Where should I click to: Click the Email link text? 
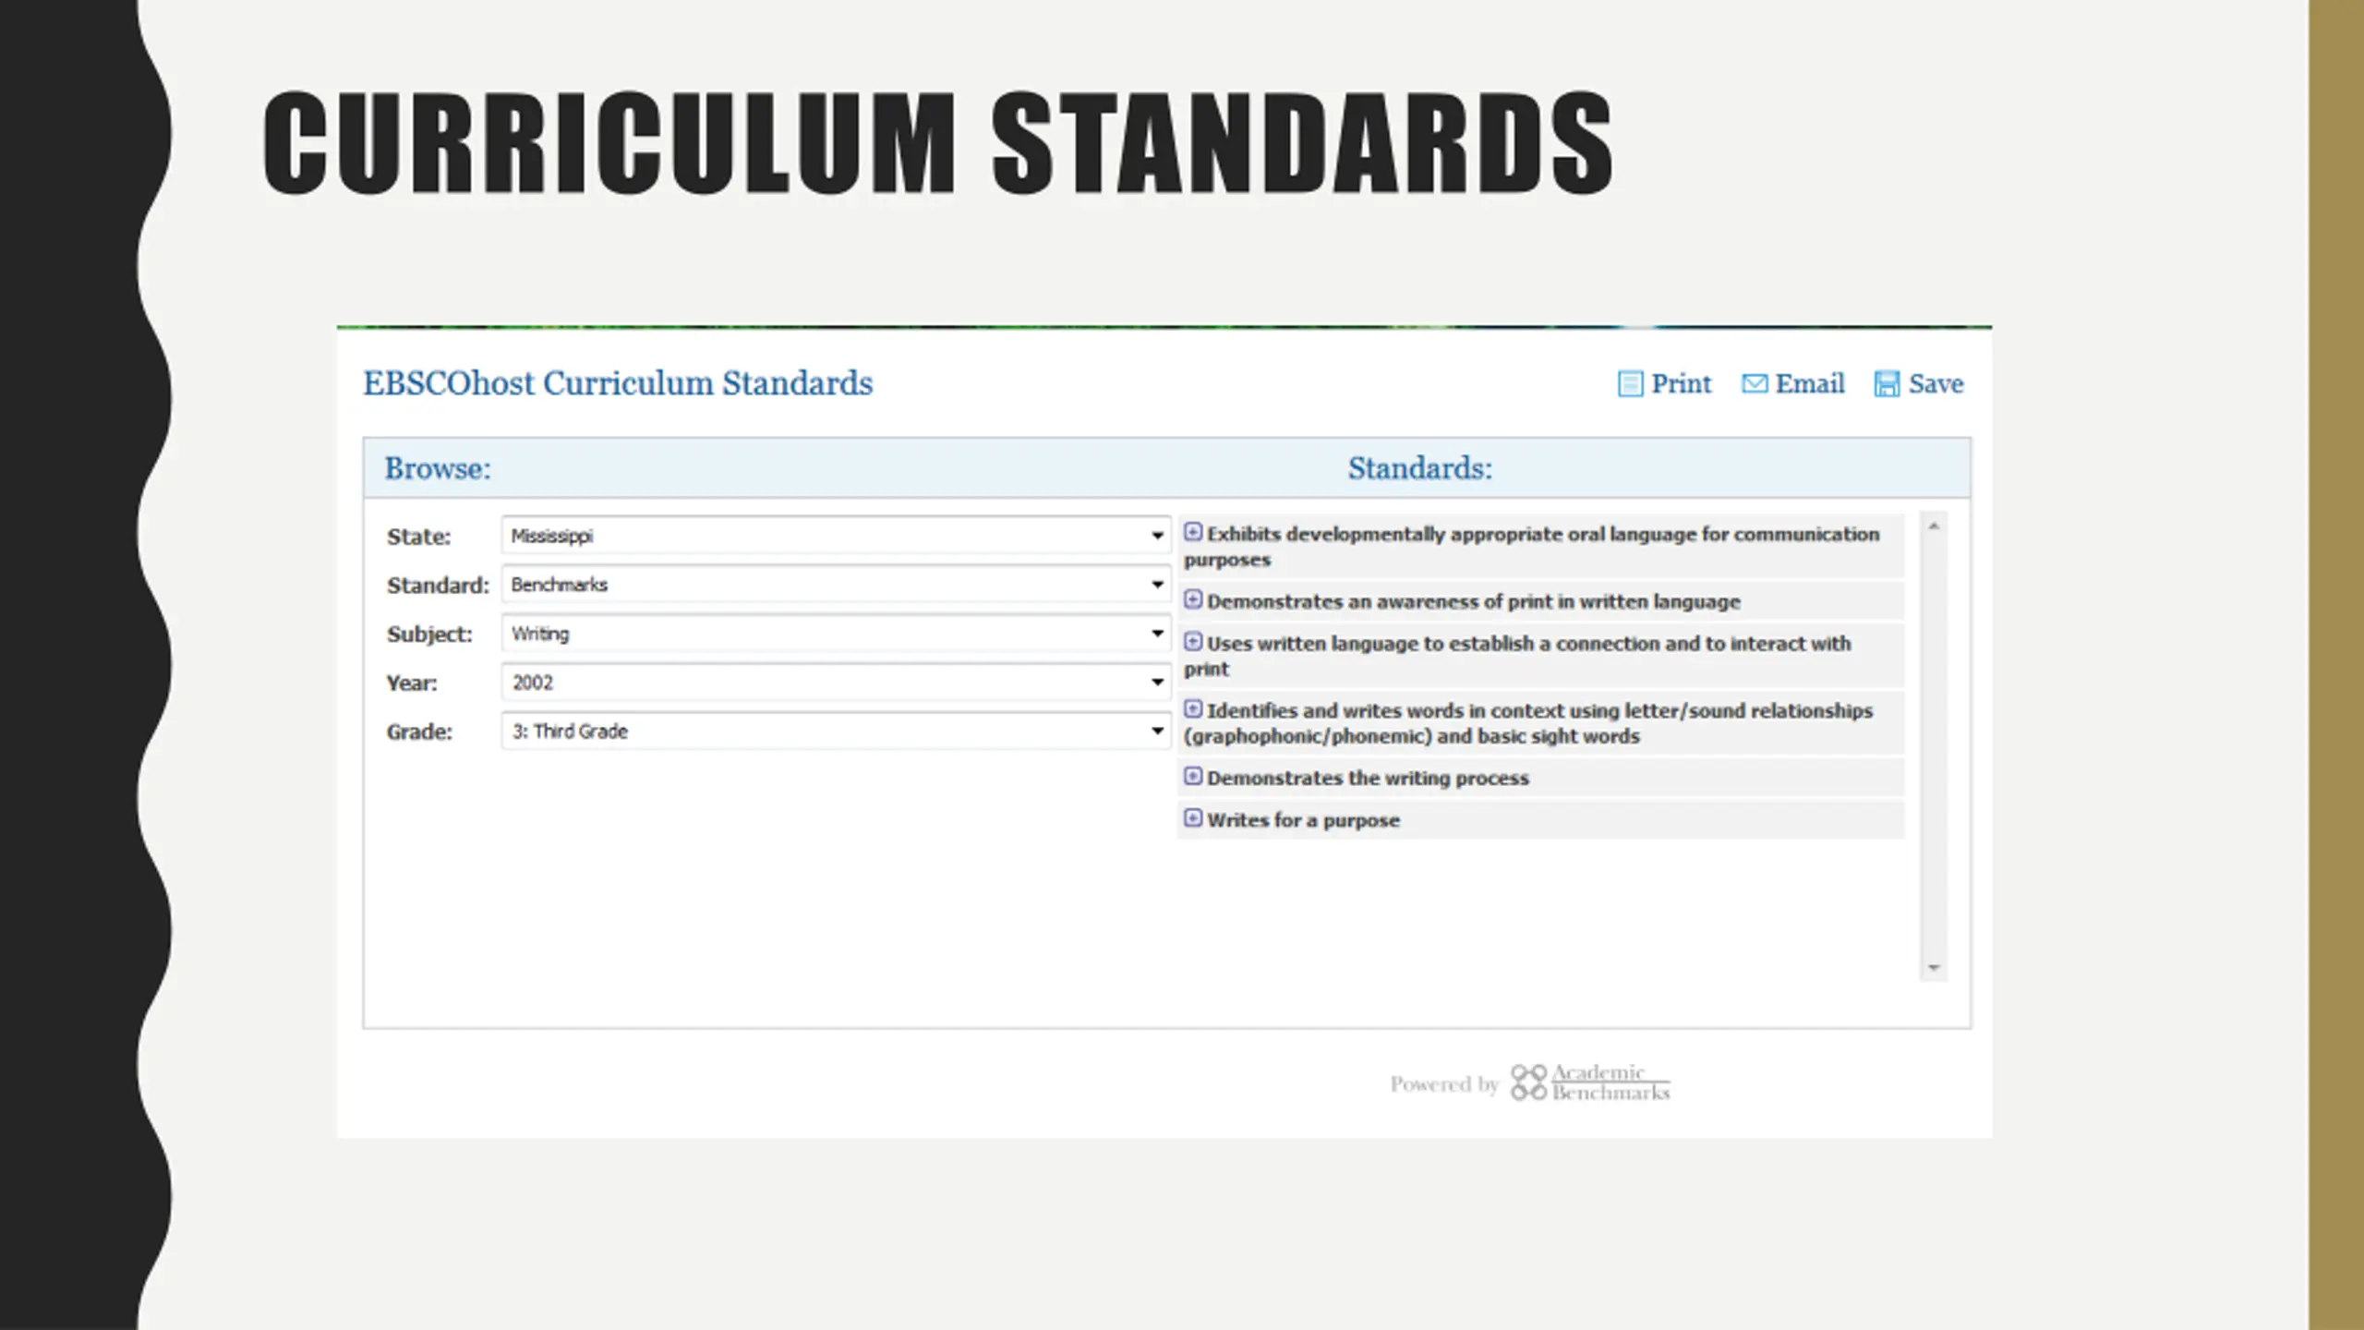click(1810, 384)
